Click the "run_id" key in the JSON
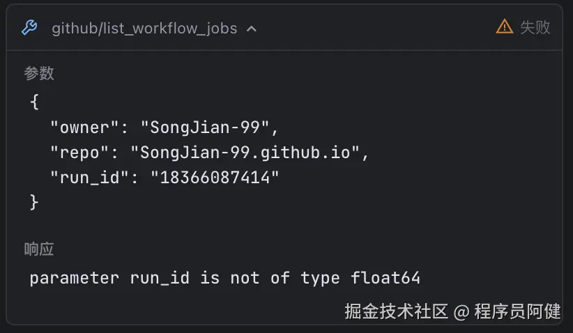Screen dimensions: 573x333 90,178
